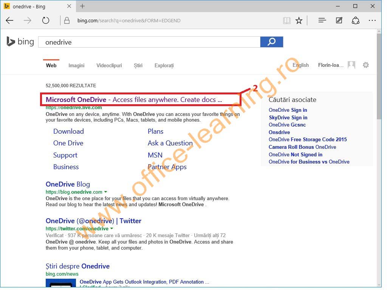Viewport: 387px width, 290px height.
Task: Click the vertical scrollbar thumb
Action: coord(379,76)
